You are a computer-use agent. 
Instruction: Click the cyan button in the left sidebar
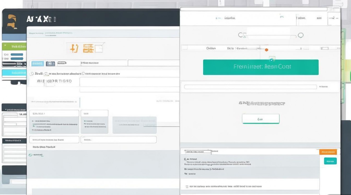click(x=14, y=73)
